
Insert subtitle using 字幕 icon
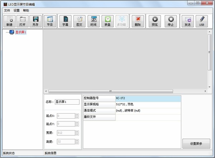click(x=65, y=21)
